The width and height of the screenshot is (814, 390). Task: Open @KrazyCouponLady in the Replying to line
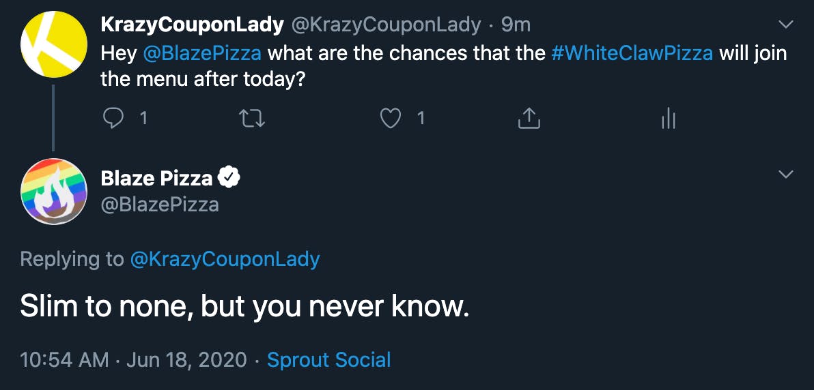point(225,259)
